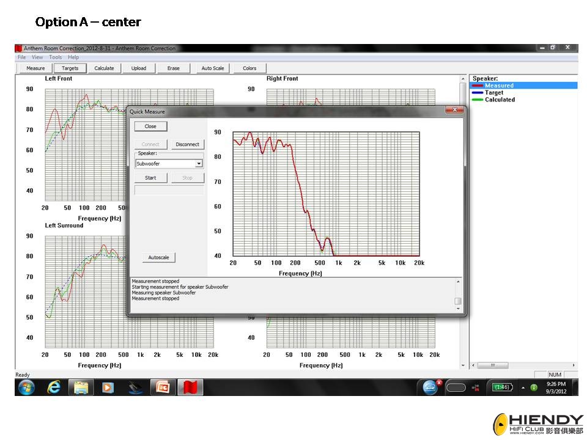Open the View menu
This screenshot has width=587, height=440.
(x=37, y=57)
